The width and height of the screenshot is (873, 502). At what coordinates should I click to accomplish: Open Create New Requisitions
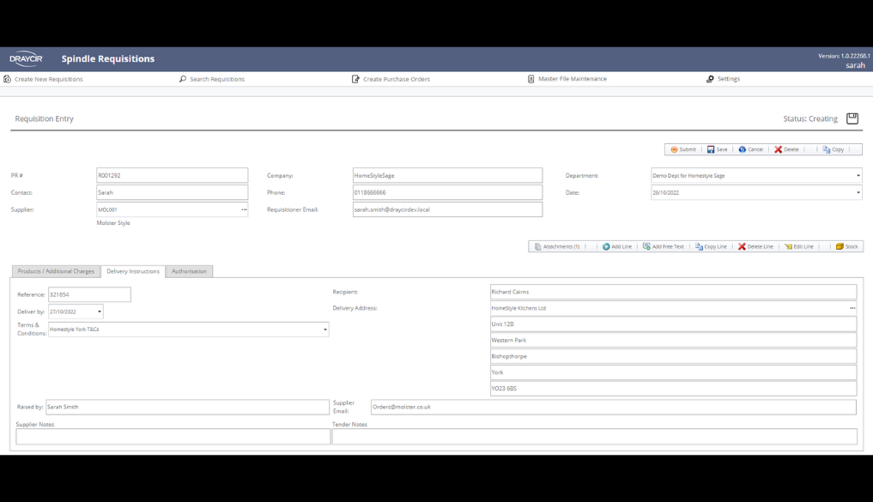click(x=44, y=79)
